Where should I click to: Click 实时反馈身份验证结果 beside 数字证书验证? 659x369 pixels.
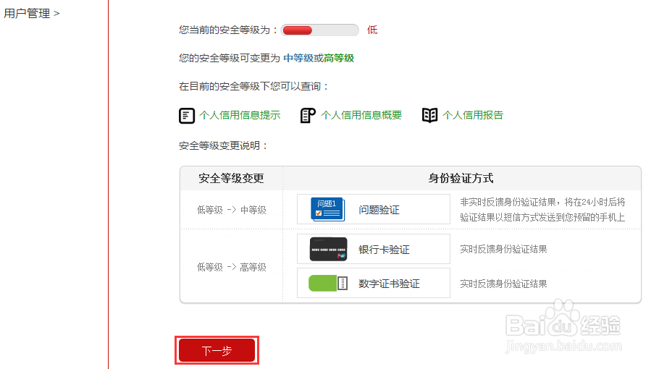(503, 284)
